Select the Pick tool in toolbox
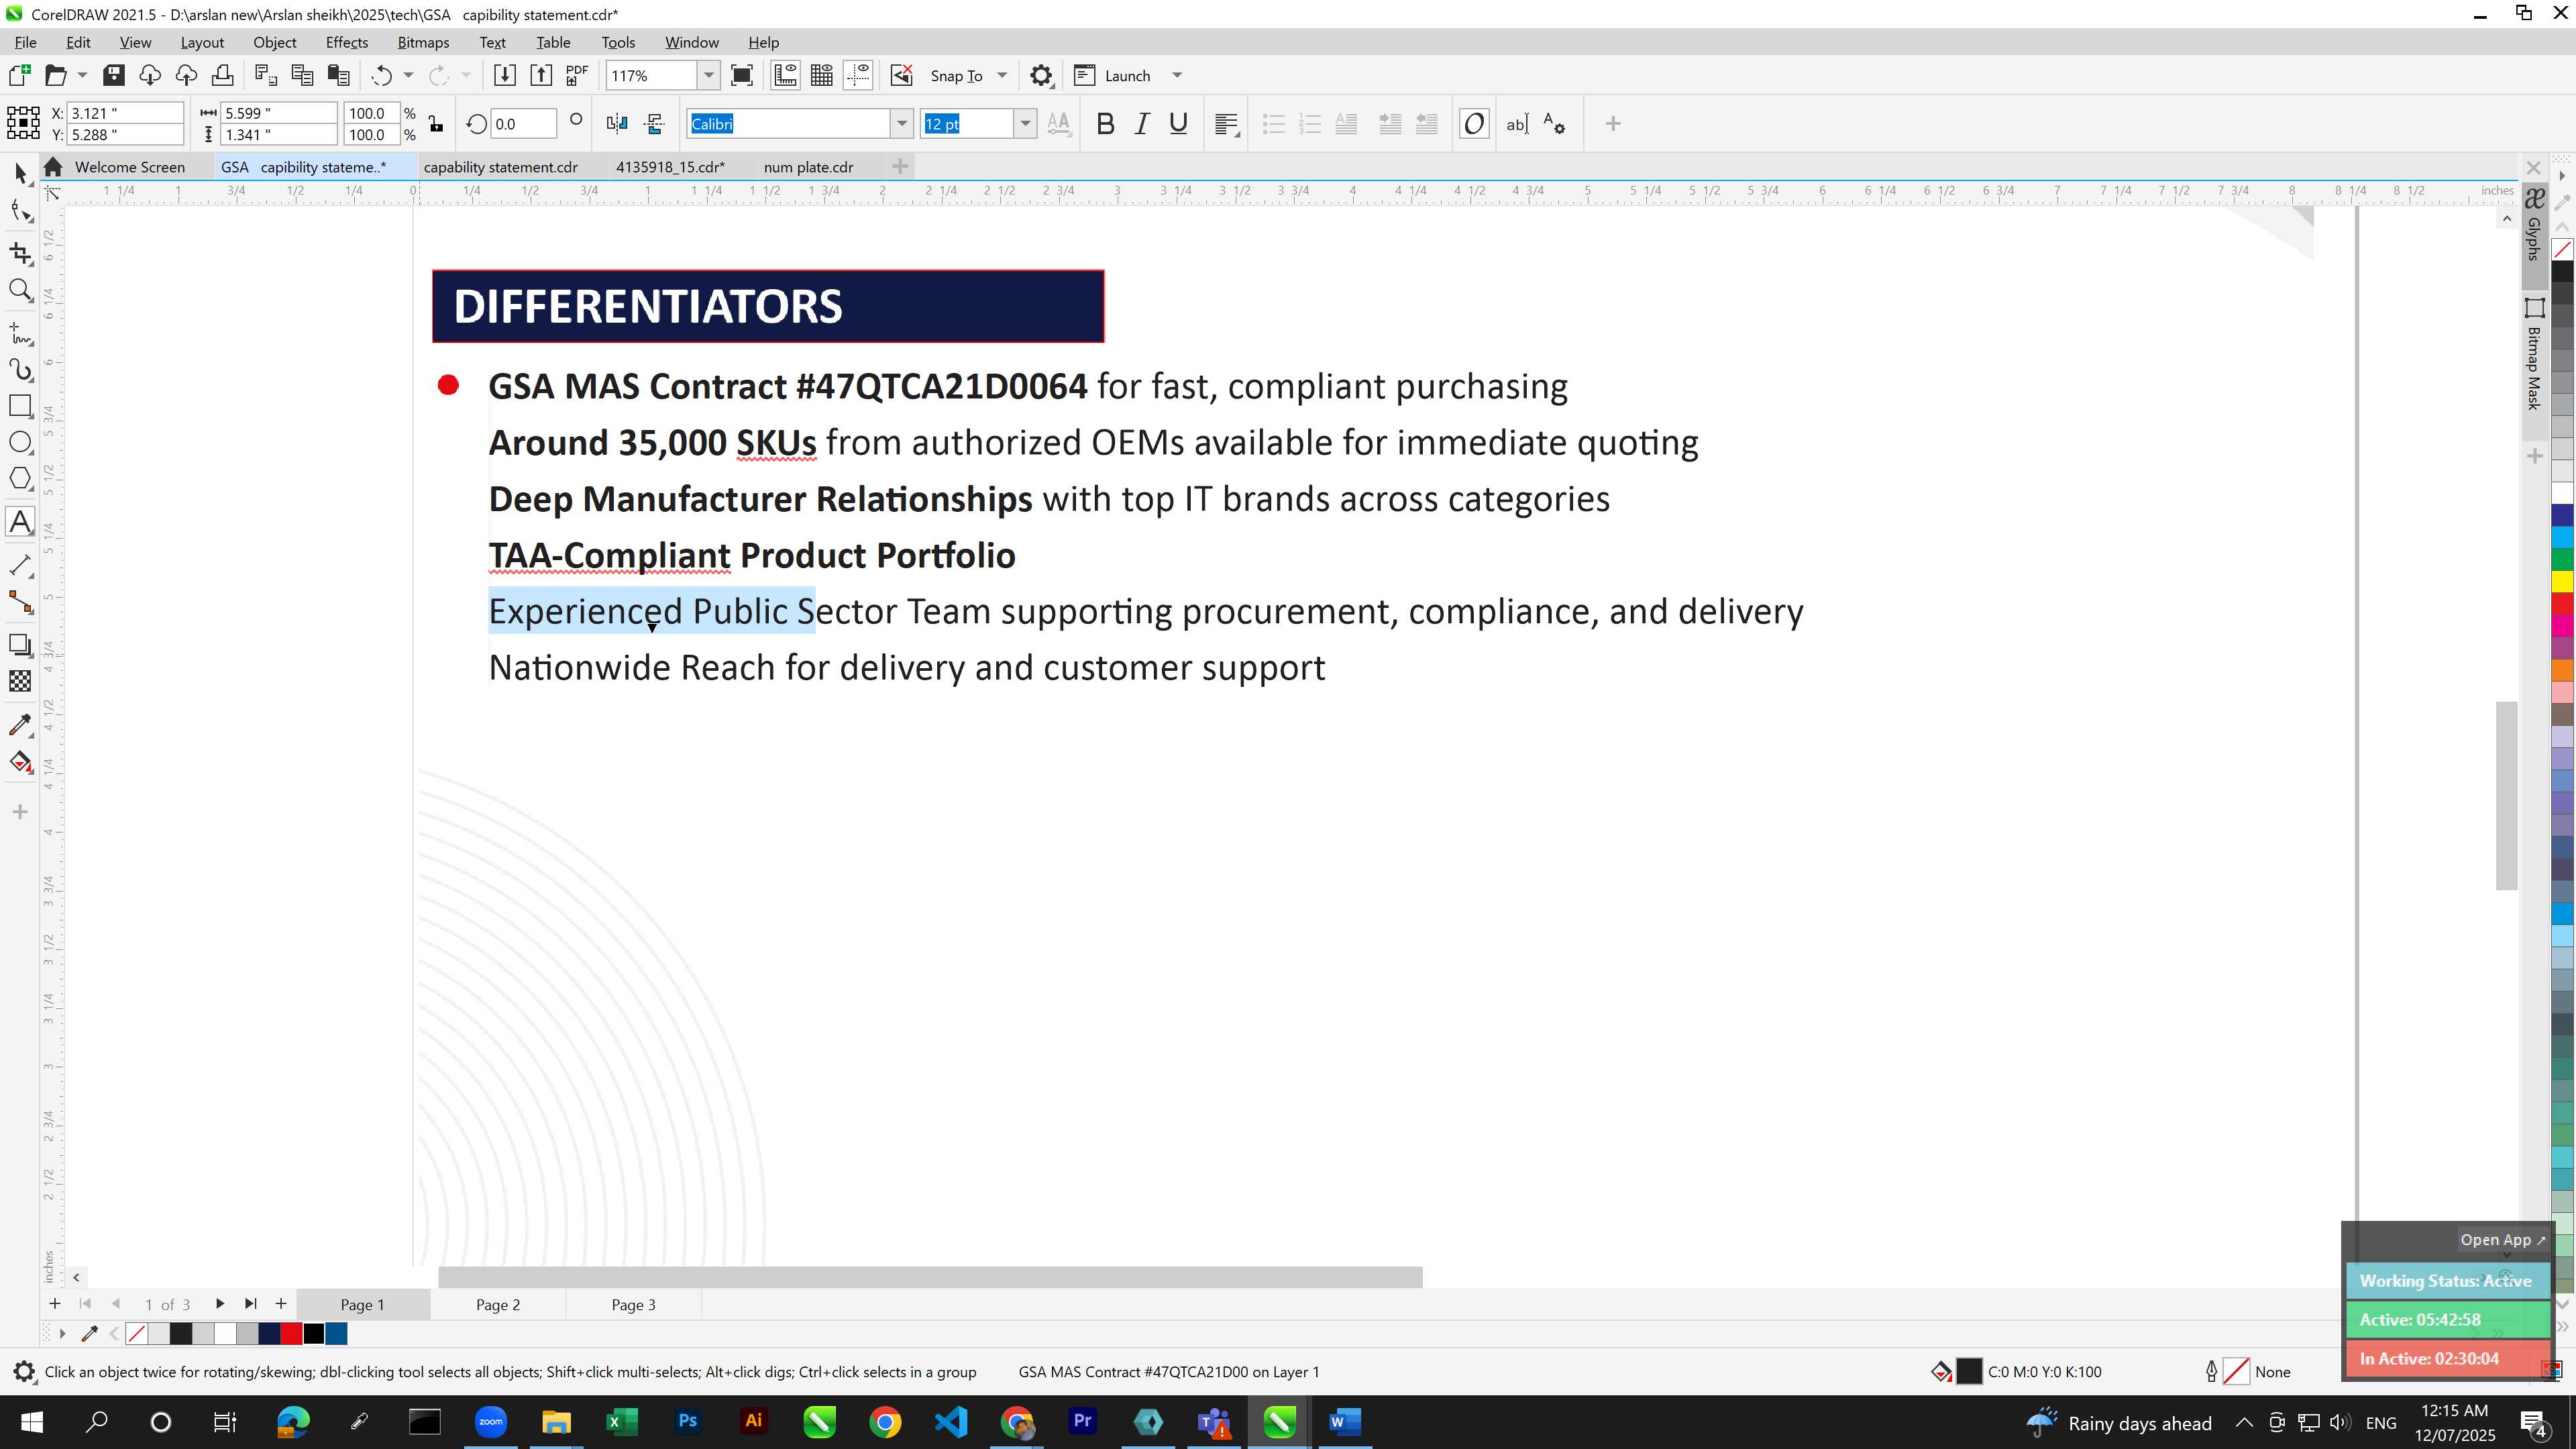2576x1449 pixels. [x=20, y=173]
